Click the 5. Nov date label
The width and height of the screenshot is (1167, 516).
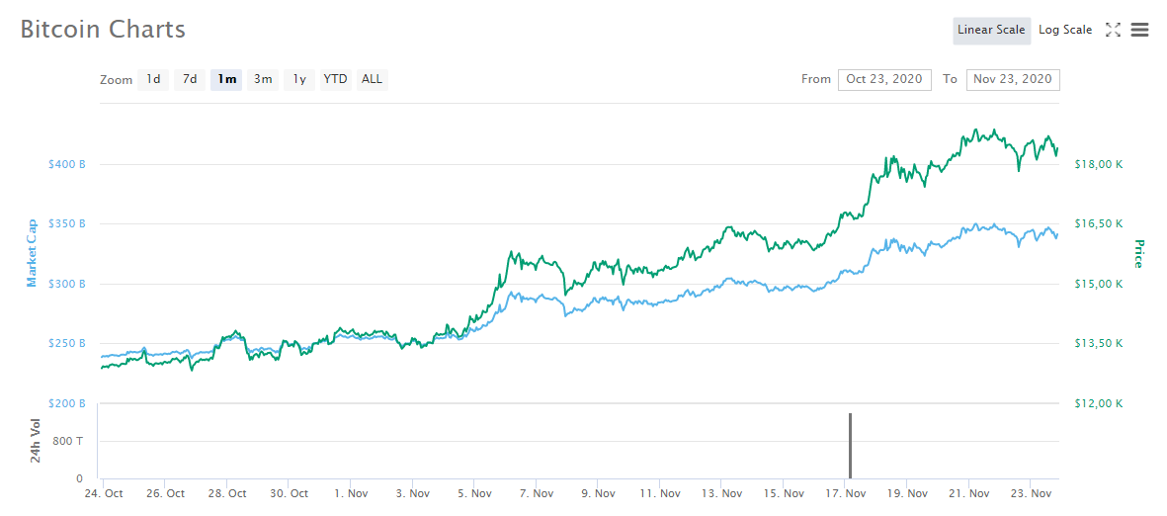point(473,493)
